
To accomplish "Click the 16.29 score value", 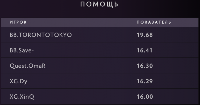I will (x=145, y=81).
